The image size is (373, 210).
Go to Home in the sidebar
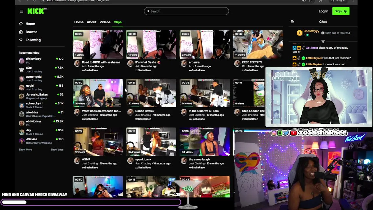click(x=30, y=24)
